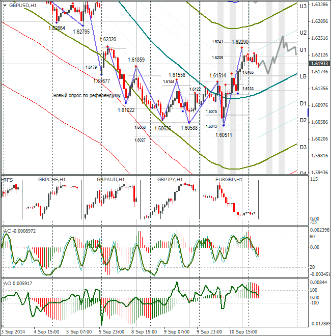This screenshot has width=331, height=336.
Task: Click the 5 Sep 07:00 time axis label
Action: click(79, 332)
